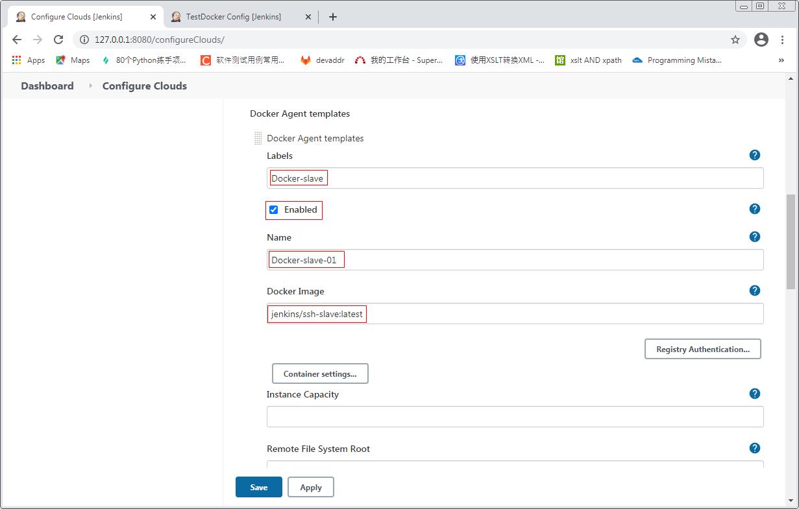
Task: Click the browser forward arrow
Action: [x=38, y=40]
